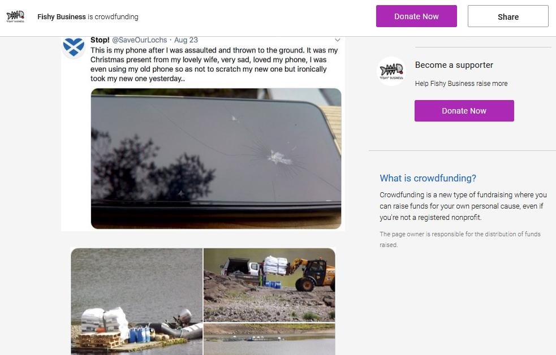Open the What is crowdfunding? link

[428, 178]
